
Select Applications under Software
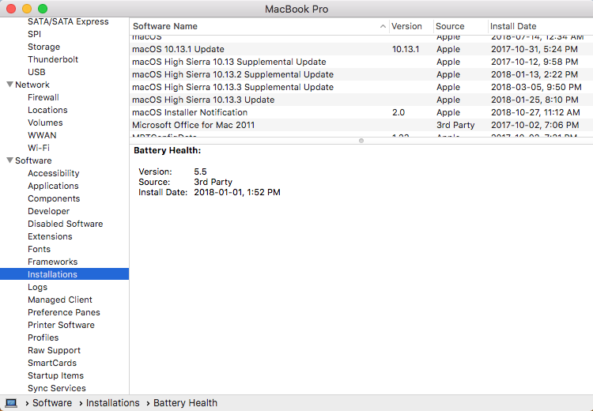pos(53,186)
